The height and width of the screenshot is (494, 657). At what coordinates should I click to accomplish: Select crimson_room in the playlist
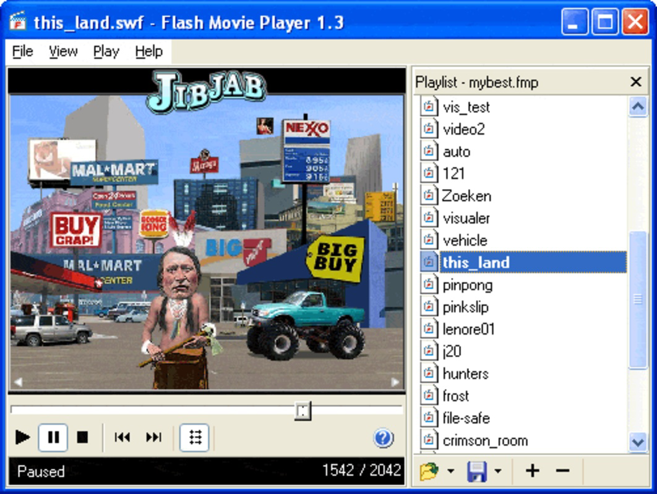coord(485,440)
